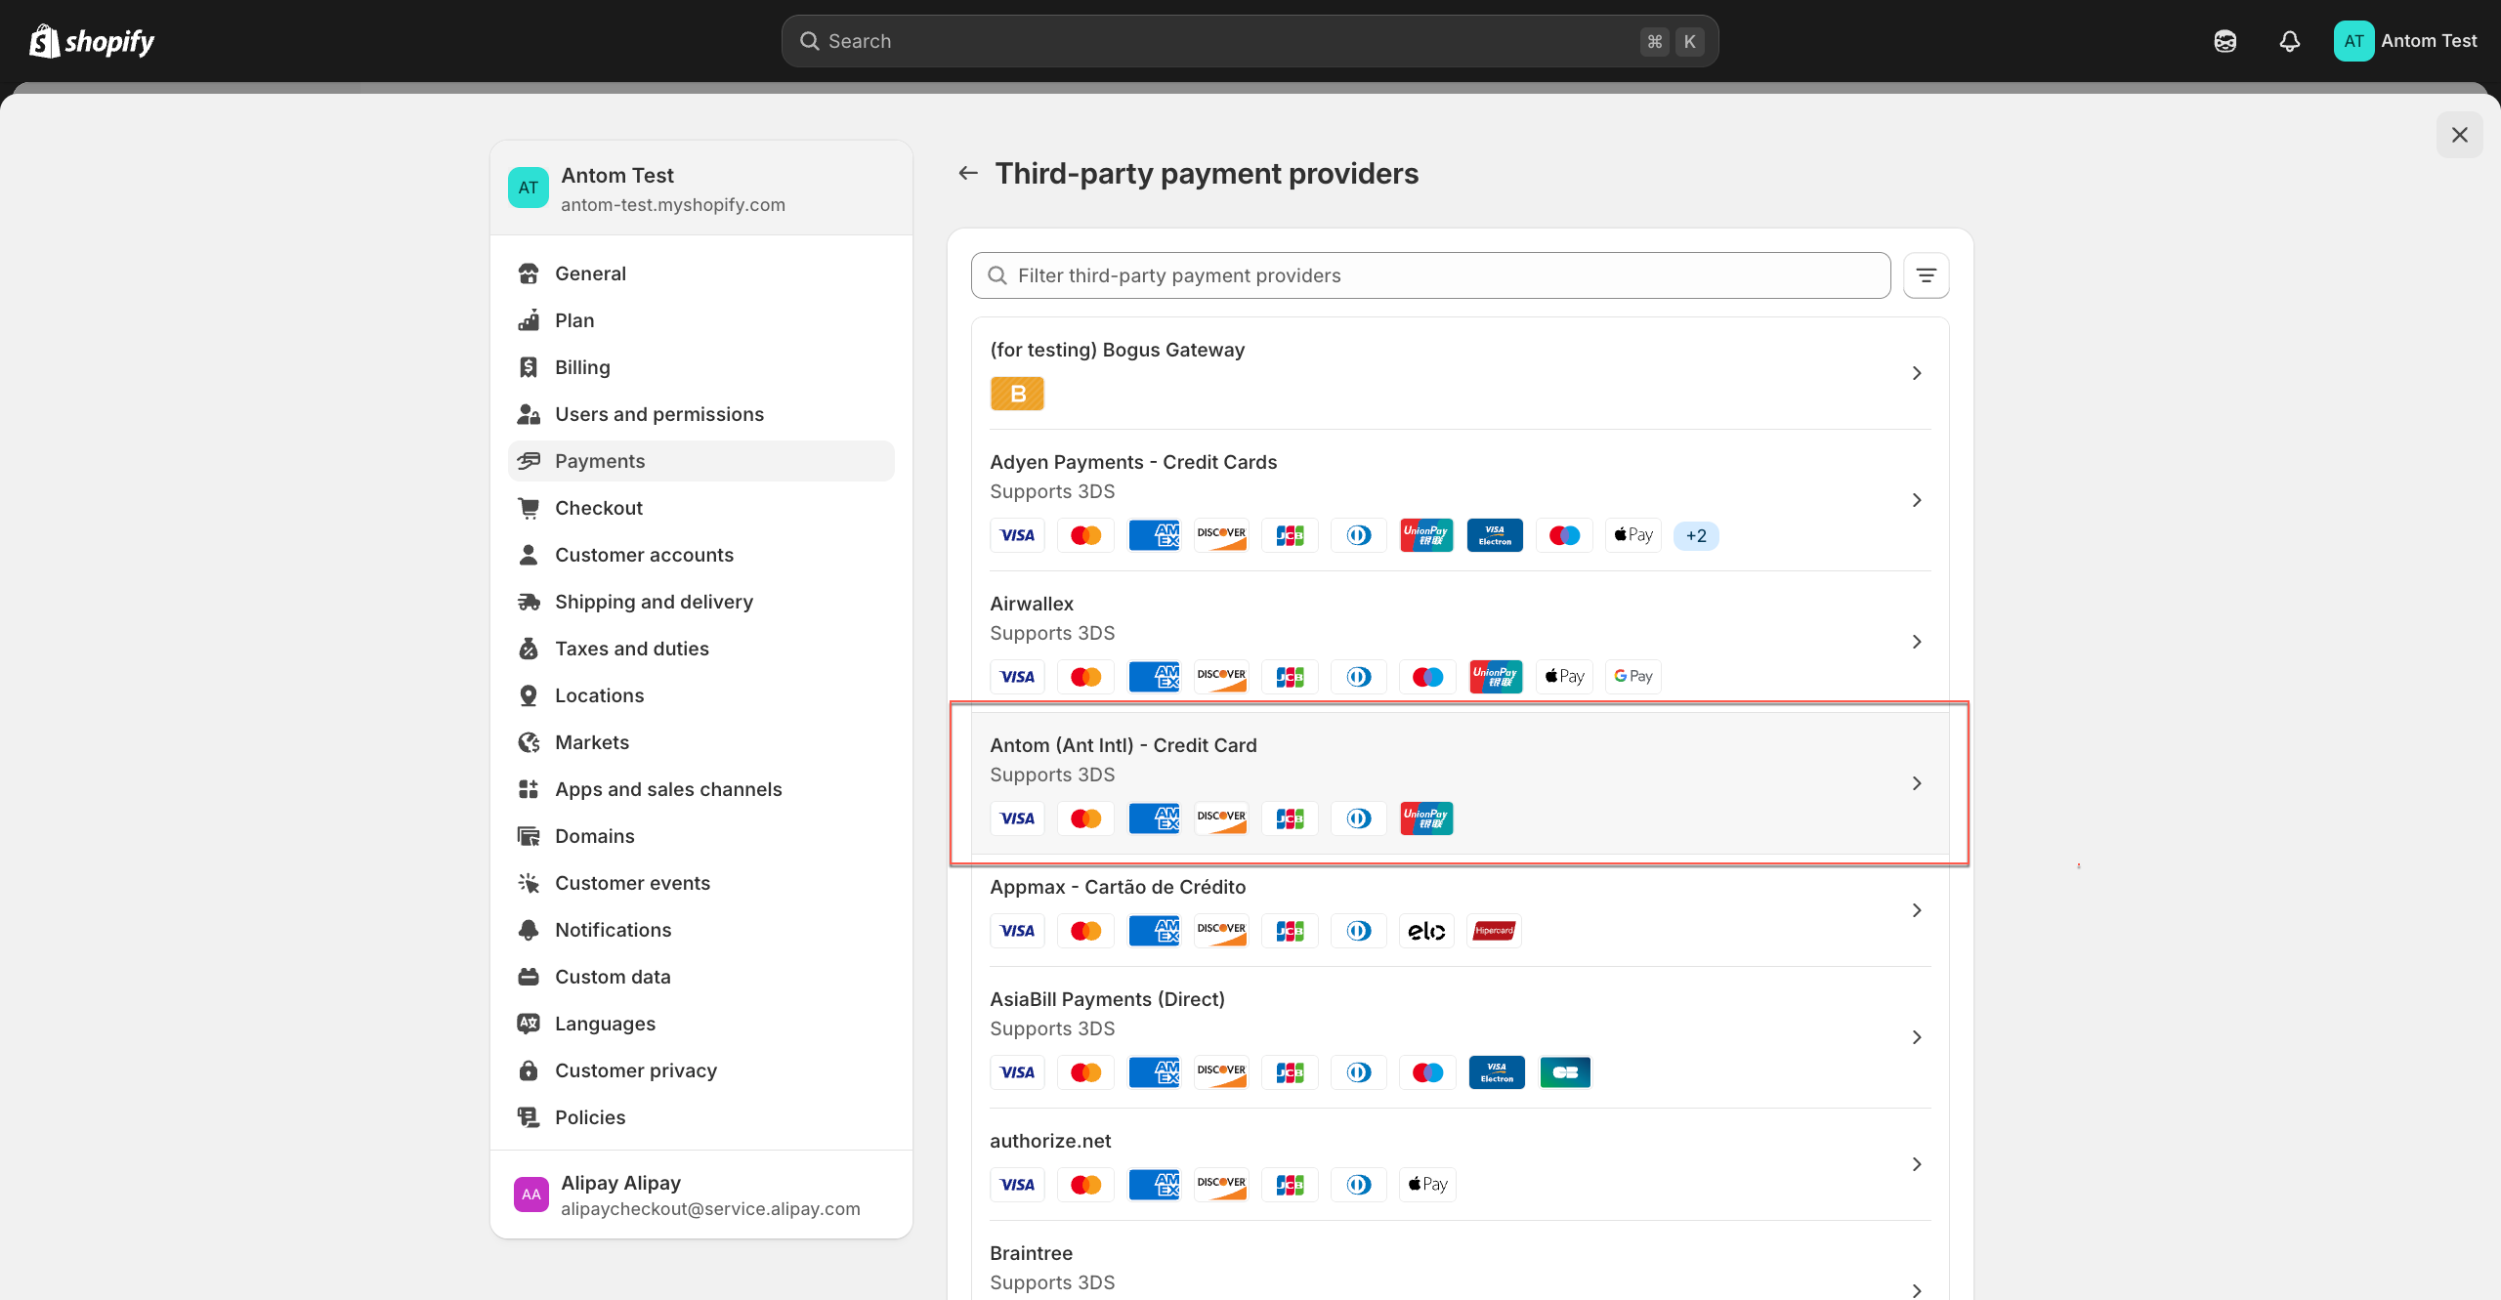Focus the top Search bar
The height and width of the screenshot is (1300, 2501).
pyautogui.click(x=1250, y=41)
